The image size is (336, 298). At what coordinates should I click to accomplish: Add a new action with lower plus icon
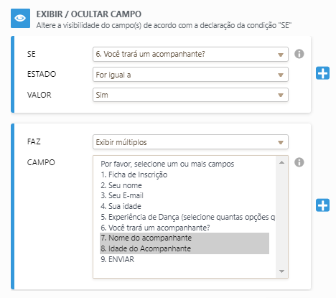coord(322,205)
